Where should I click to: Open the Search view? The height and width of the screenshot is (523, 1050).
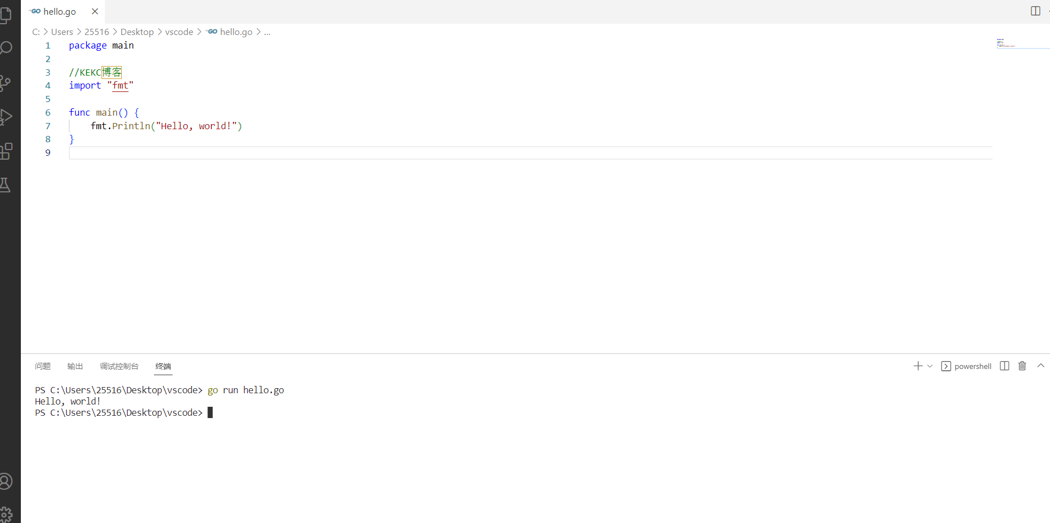pos(6,49)
